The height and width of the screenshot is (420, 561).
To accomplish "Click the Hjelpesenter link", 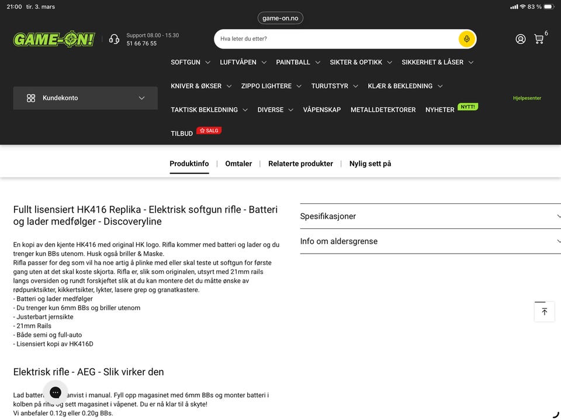I will point(527,98).
